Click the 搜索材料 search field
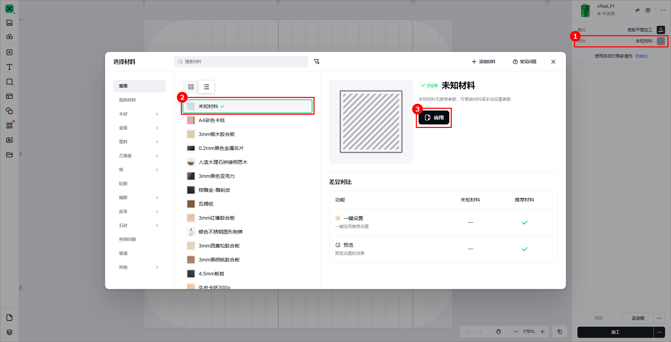The width and height of the screenshot is (671, 342). tap(241, 62)
